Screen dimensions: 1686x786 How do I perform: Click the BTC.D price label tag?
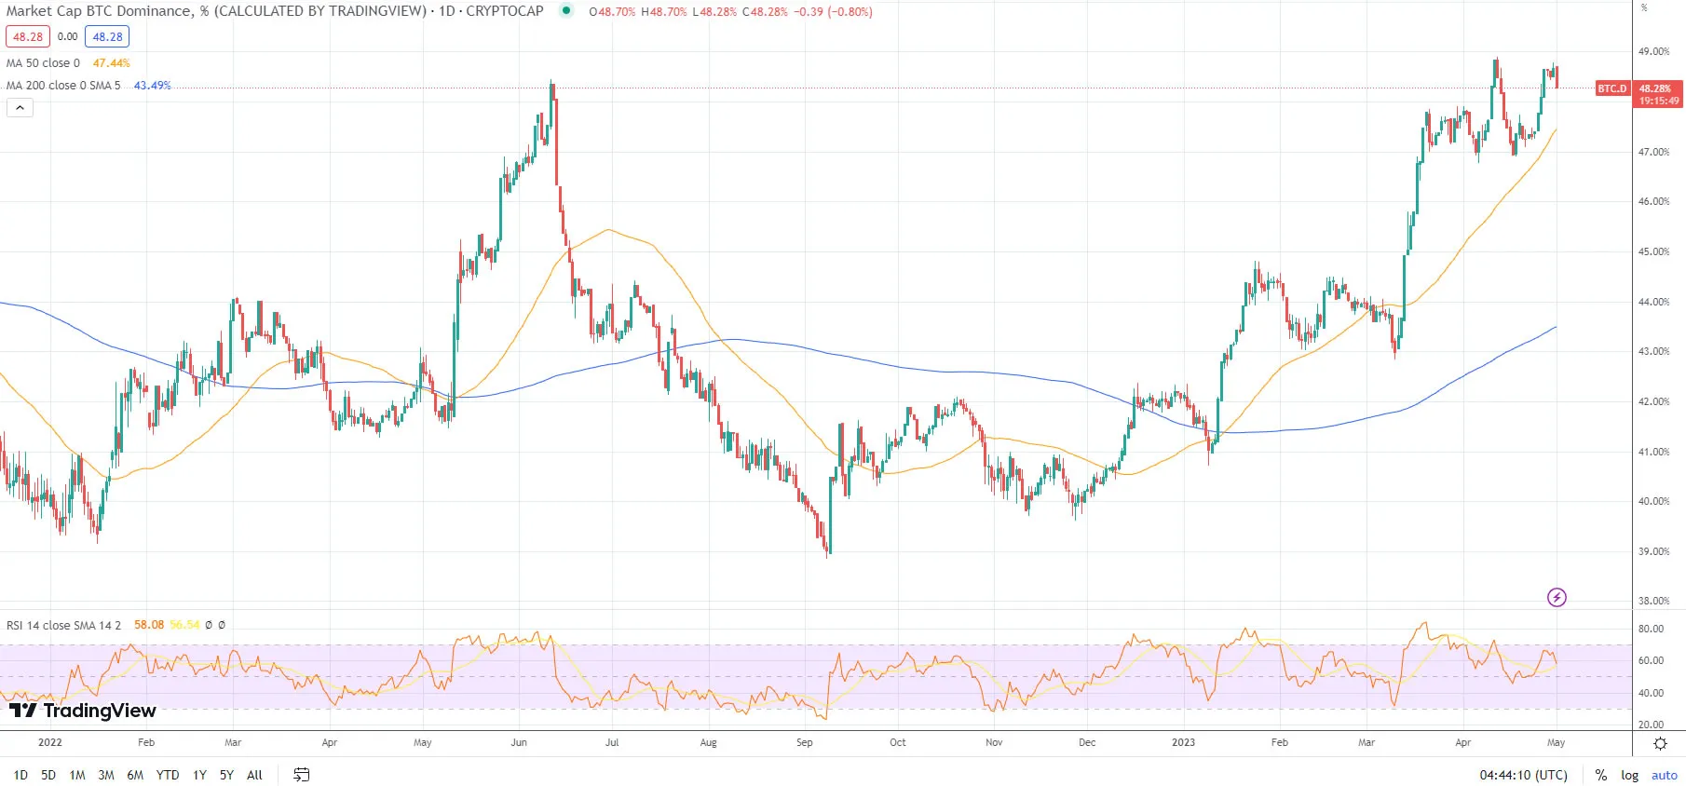click(1612, 88)
